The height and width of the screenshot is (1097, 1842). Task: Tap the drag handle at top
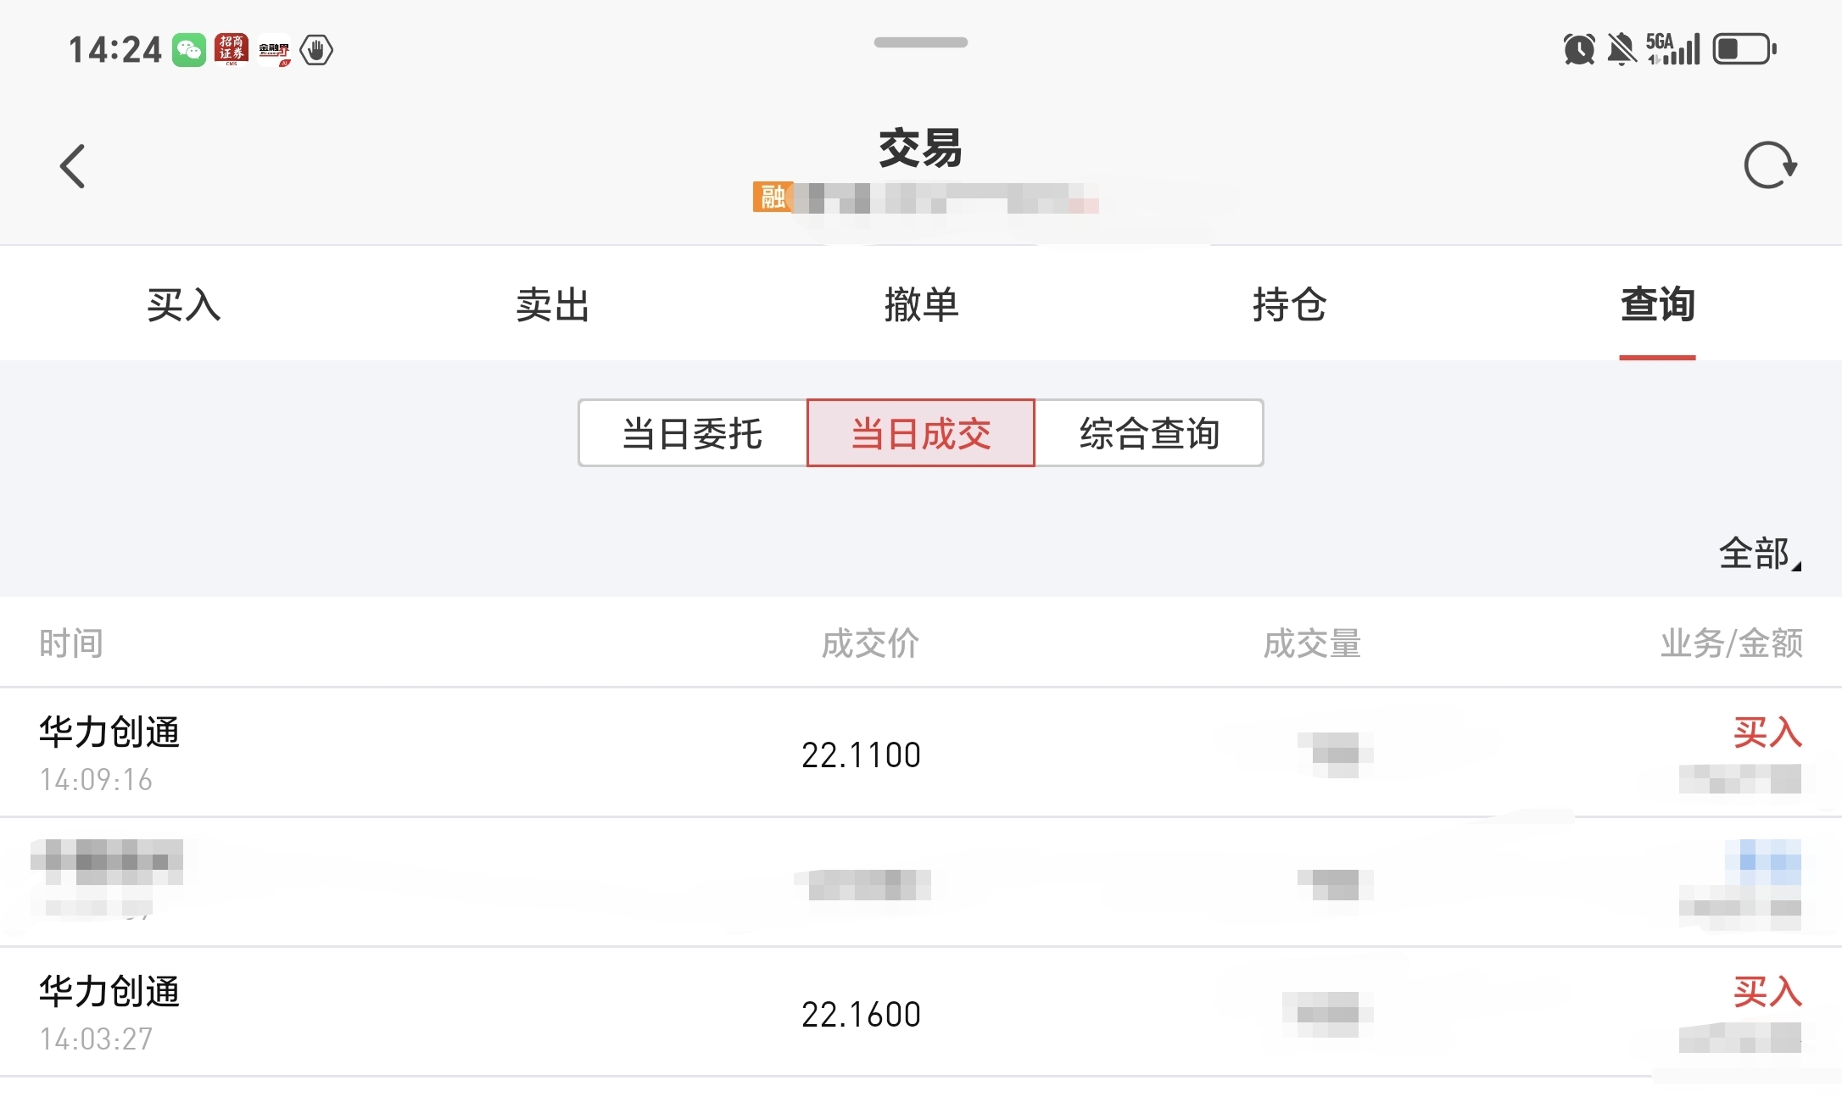(921, 42)
